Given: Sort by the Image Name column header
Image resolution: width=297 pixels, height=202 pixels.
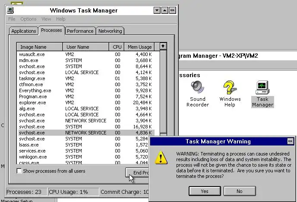Looking at the screenshot, I should (x=40, y=47).
